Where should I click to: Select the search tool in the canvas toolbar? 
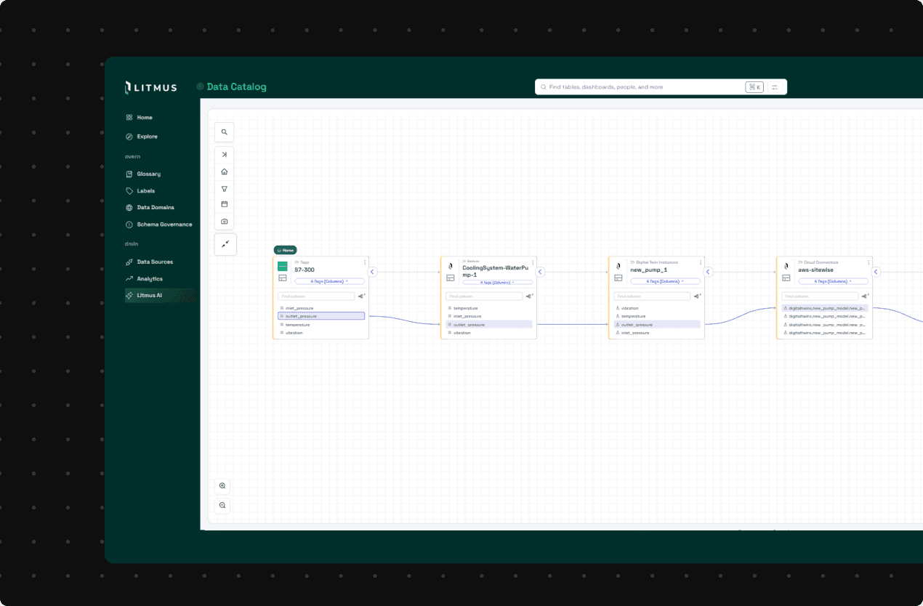pyautogui.click(x=224, y=132)
